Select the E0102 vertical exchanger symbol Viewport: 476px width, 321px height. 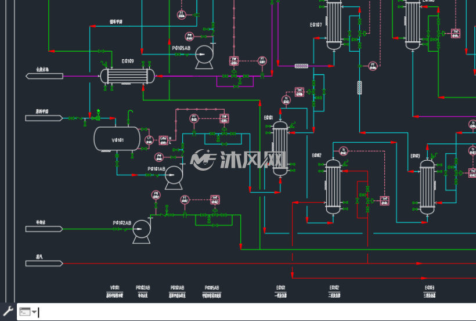click(x=333, y=186)
